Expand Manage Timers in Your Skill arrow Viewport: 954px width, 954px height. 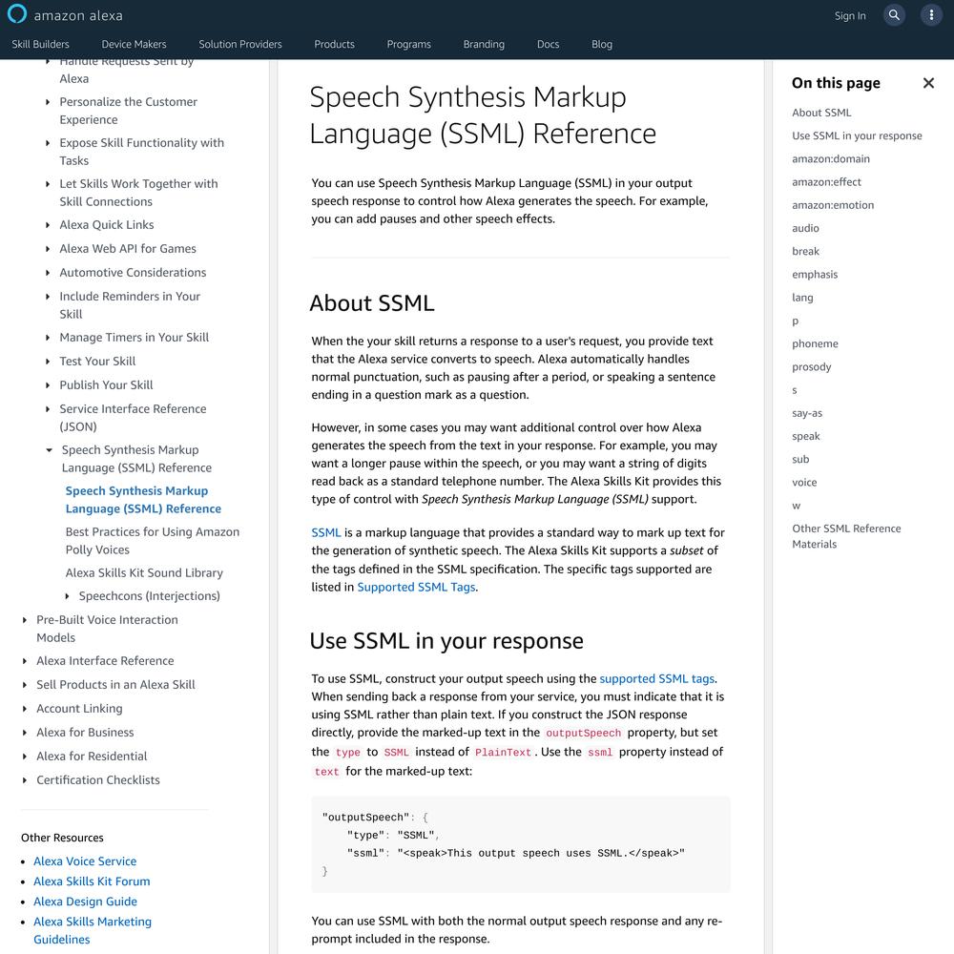pyautogui.click(x=48, y=338)
